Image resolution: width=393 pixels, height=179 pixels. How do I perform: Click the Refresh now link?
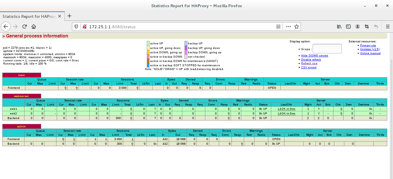click(309, 63)
